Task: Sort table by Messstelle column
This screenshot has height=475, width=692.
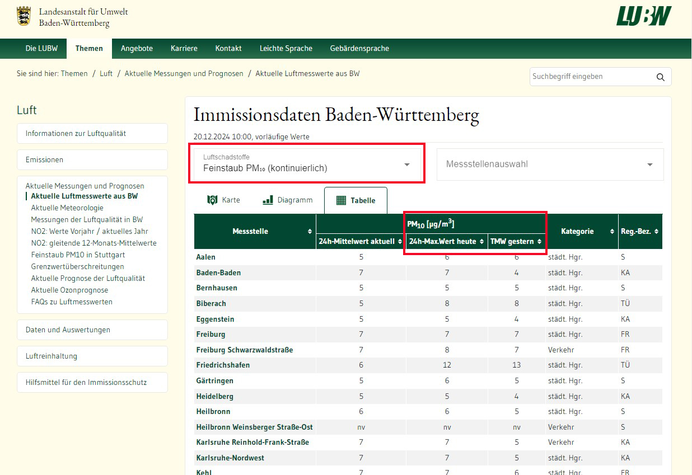Action: pyautogui.click(x=310, y=232)
